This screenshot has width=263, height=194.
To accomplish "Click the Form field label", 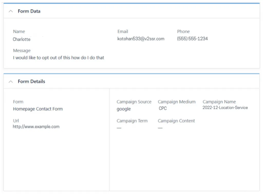I will [x=18, y=102].
